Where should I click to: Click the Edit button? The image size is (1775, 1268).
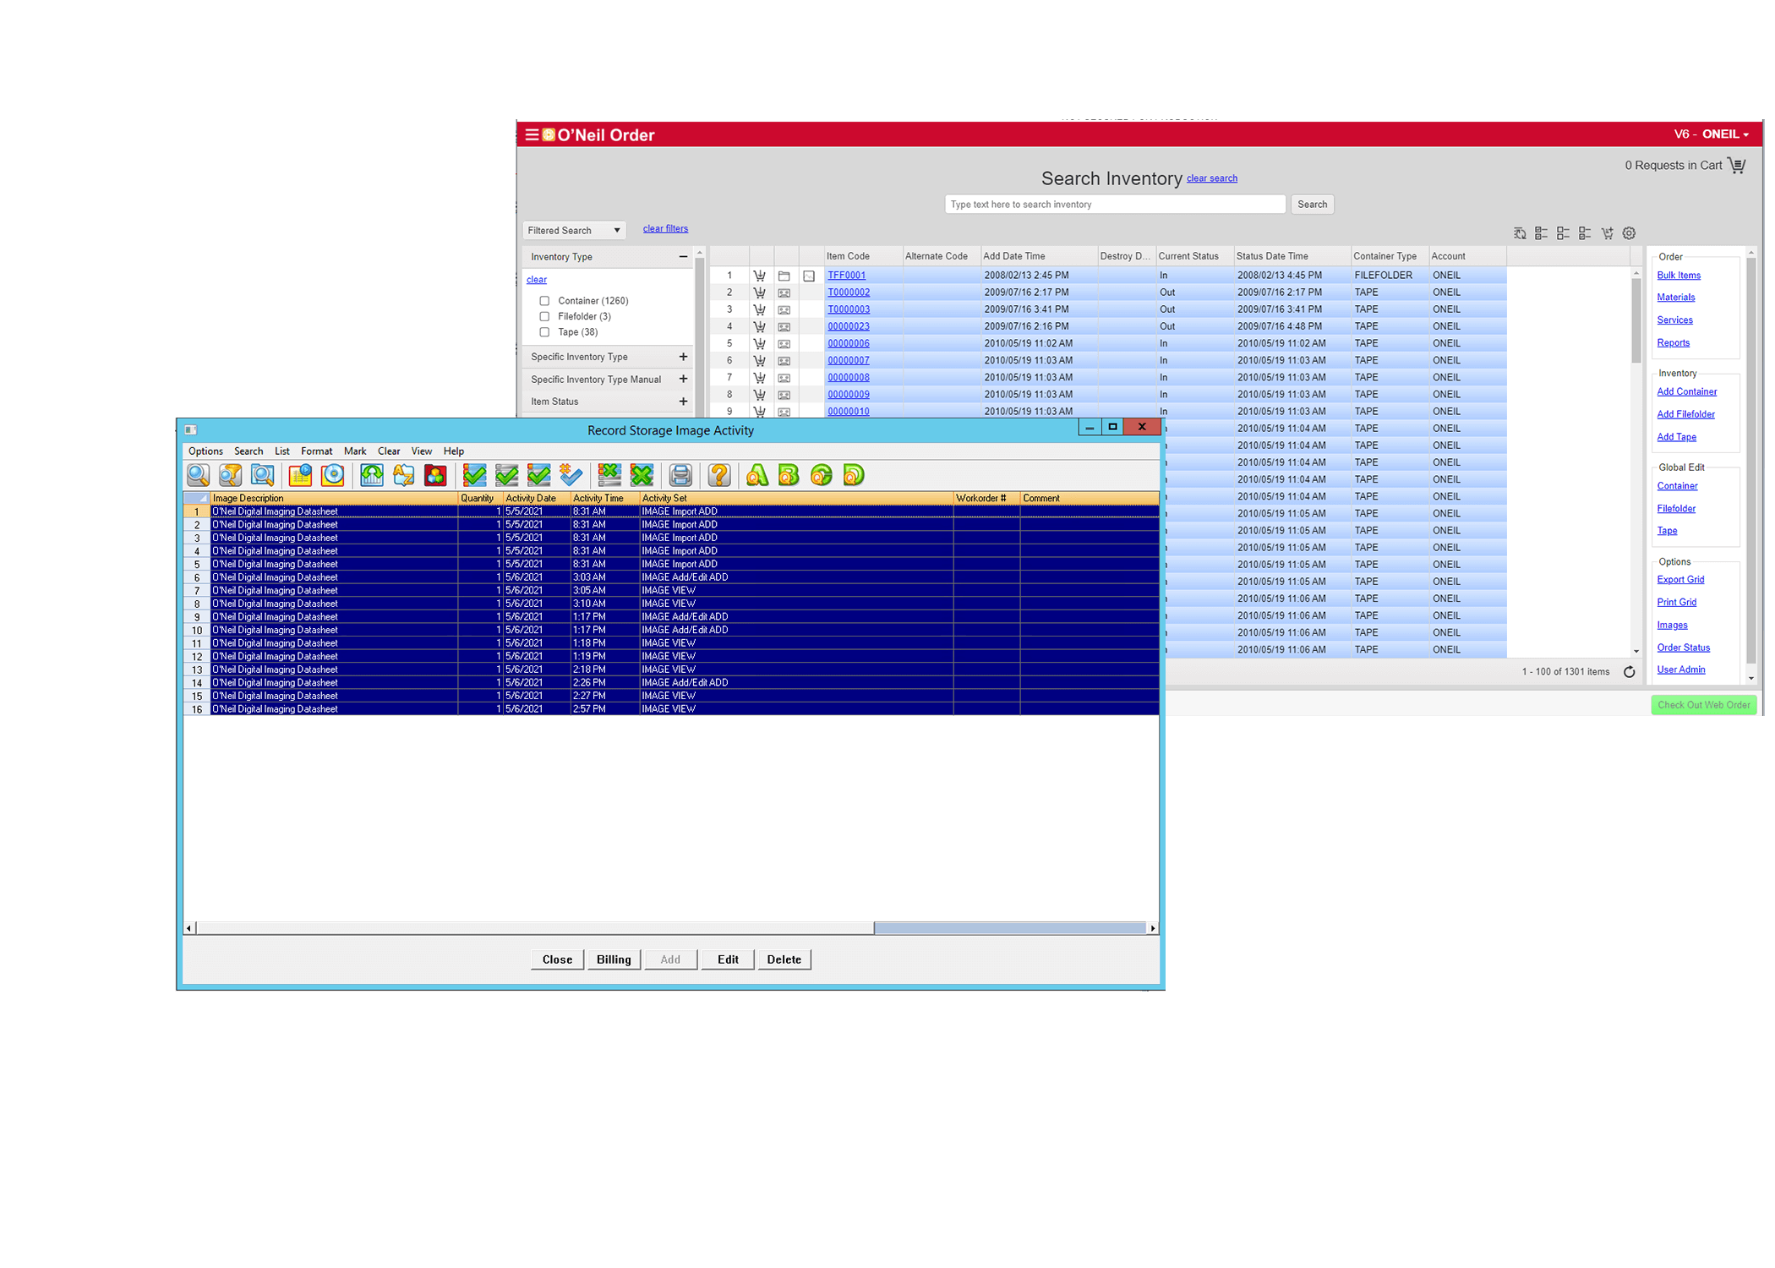728,959
